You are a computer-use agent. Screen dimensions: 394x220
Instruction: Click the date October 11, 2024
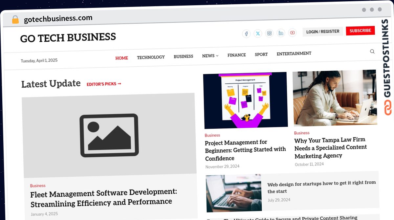309,165
